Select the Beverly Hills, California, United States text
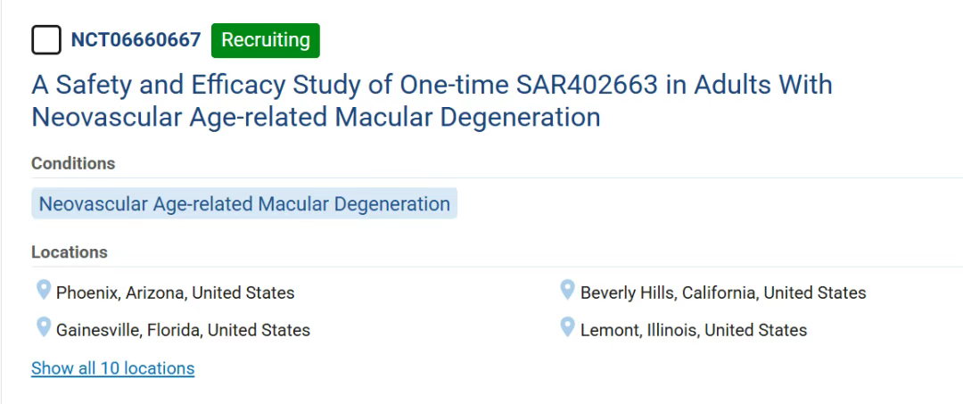Screen dimensions: 963x404 click(722, 293)
